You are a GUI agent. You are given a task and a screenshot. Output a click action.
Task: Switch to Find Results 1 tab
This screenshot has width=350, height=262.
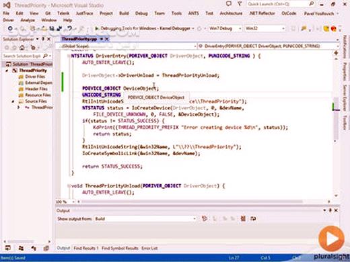tap(86, 248)
